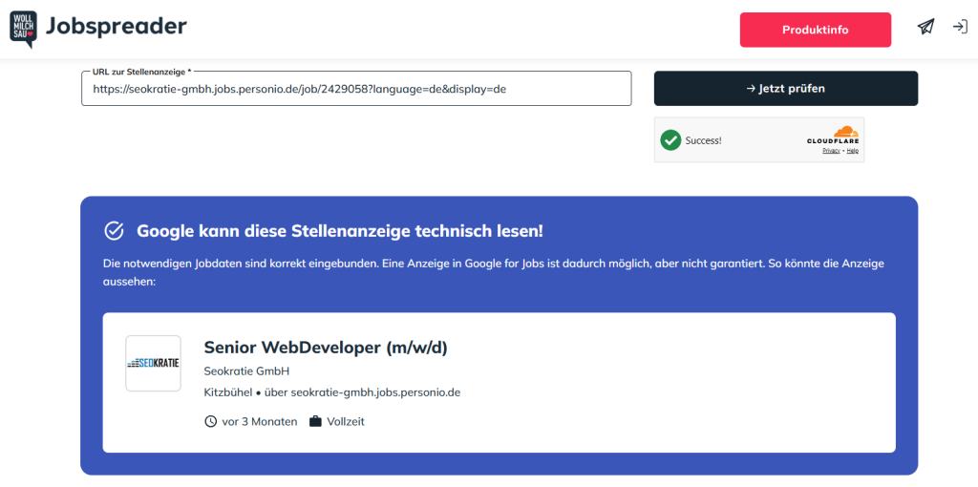Screen dimensions: 978x487
Task: Click the Wollmilchsau logo icon
Action: tap(23, 30)
